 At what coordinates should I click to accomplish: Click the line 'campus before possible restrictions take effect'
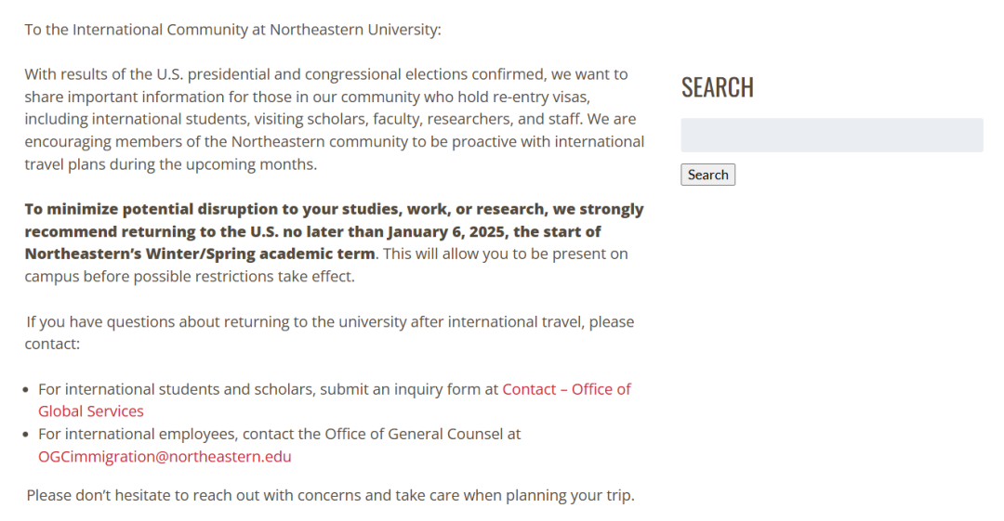point(190,277)
